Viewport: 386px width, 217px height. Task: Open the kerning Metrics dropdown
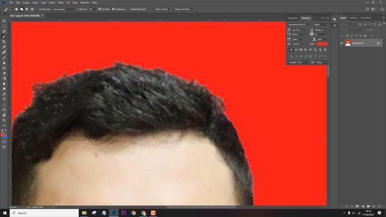tap(299, 34)
